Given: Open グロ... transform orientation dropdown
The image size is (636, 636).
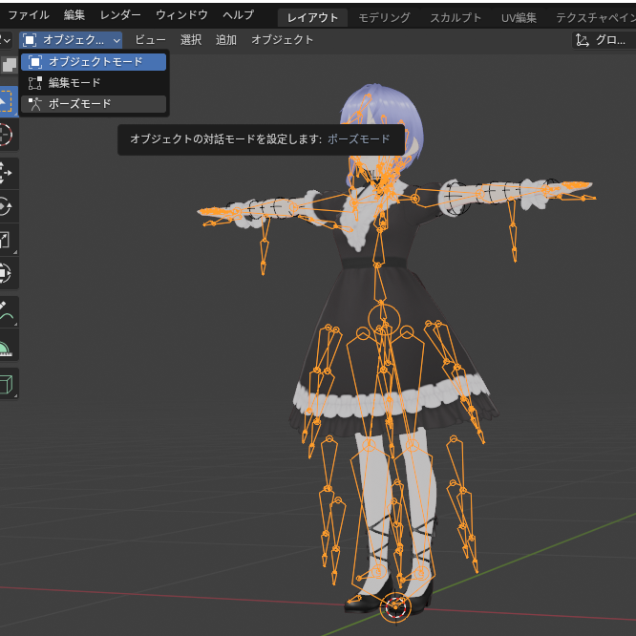Looking at the screenshot, I should click(x=604, y=40).
